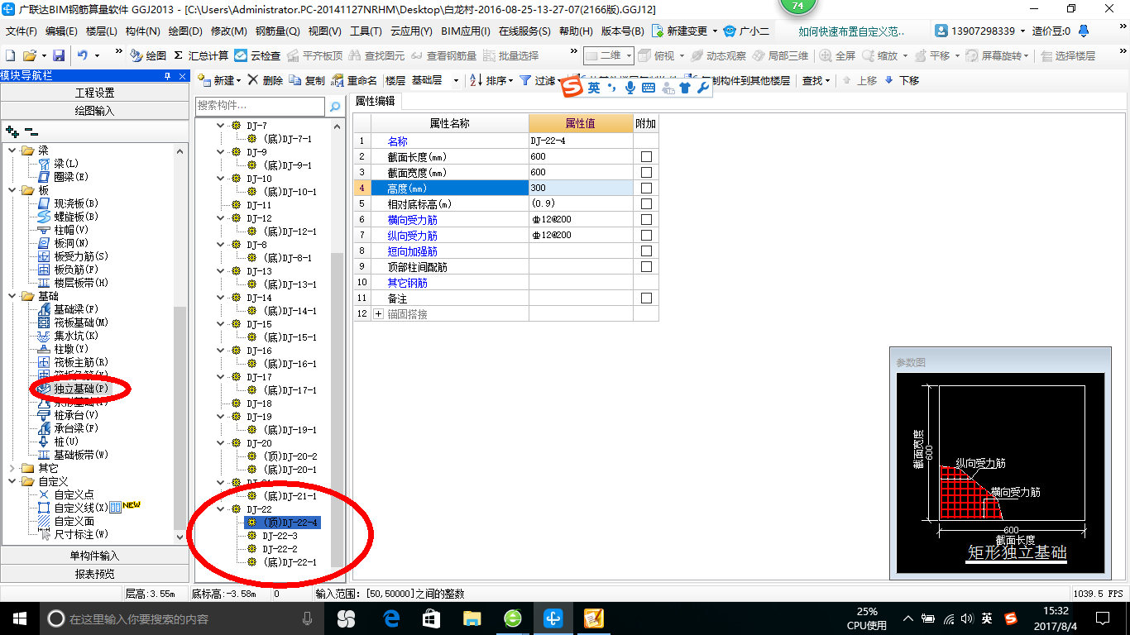Delete the component with 删除
Viewport: 1130px width, 635px height.
click(266, 80)
